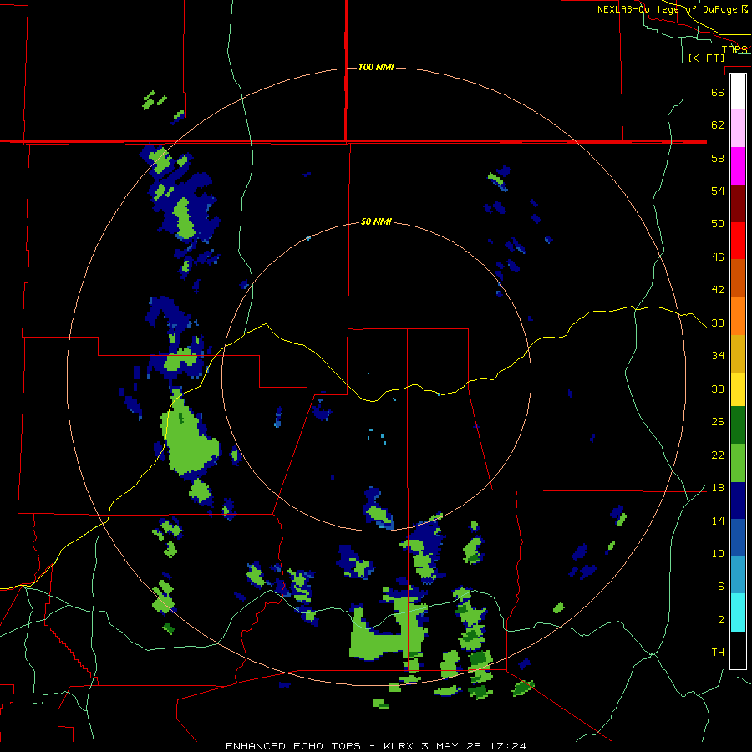The height and width of the screenshot is (752, 752).
Task: Click the "18" legend value
Action: pyautogui.click(x=718, y=488)
